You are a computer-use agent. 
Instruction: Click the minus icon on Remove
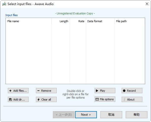click(x=38, y=91)
